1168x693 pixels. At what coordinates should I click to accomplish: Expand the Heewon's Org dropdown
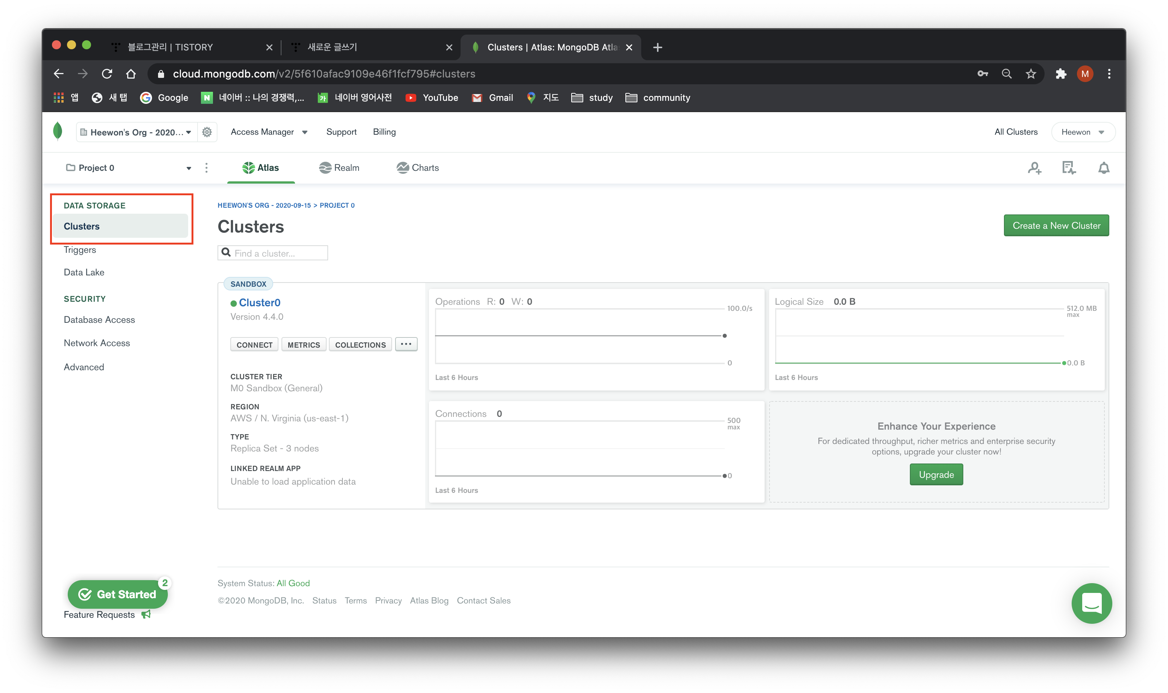[136, 132]
